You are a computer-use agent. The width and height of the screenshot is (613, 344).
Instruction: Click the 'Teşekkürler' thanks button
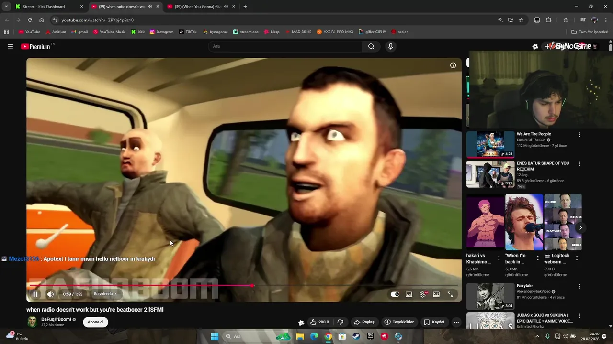tap(399, 322)
